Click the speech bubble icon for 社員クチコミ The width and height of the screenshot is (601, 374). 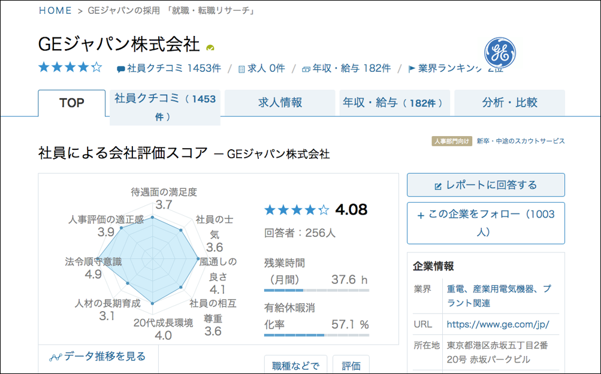[120, 70]
